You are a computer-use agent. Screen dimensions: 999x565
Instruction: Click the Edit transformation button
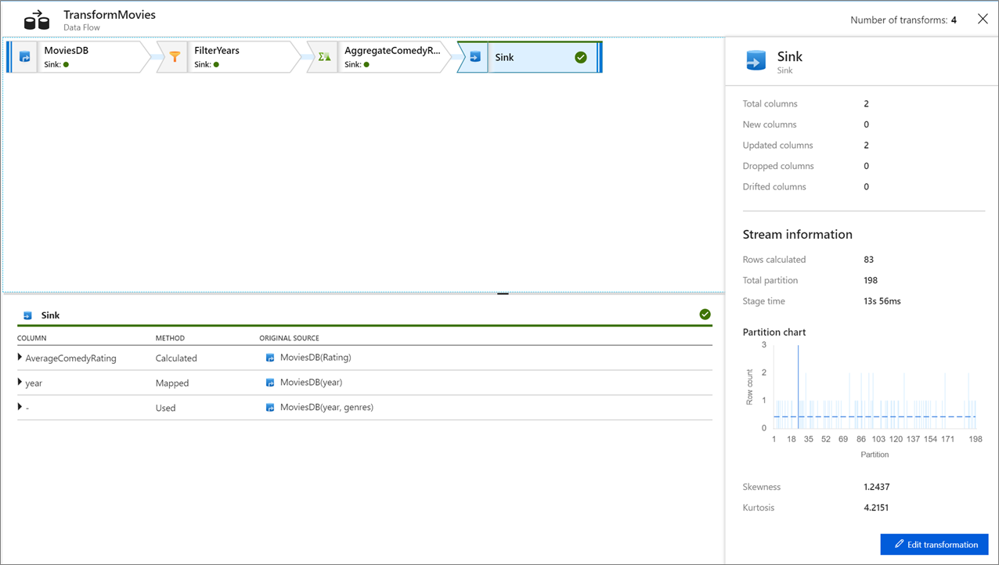pos(934,544)
